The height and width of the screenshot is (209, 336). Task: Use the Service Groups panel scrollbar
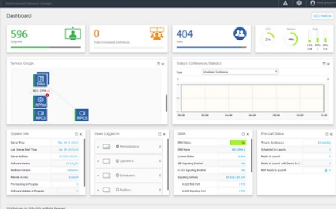click(166, 103)
